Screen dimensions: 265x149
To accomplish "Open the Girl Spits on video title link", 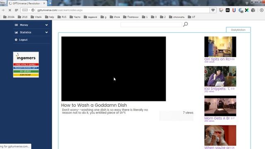I will 217,59.
